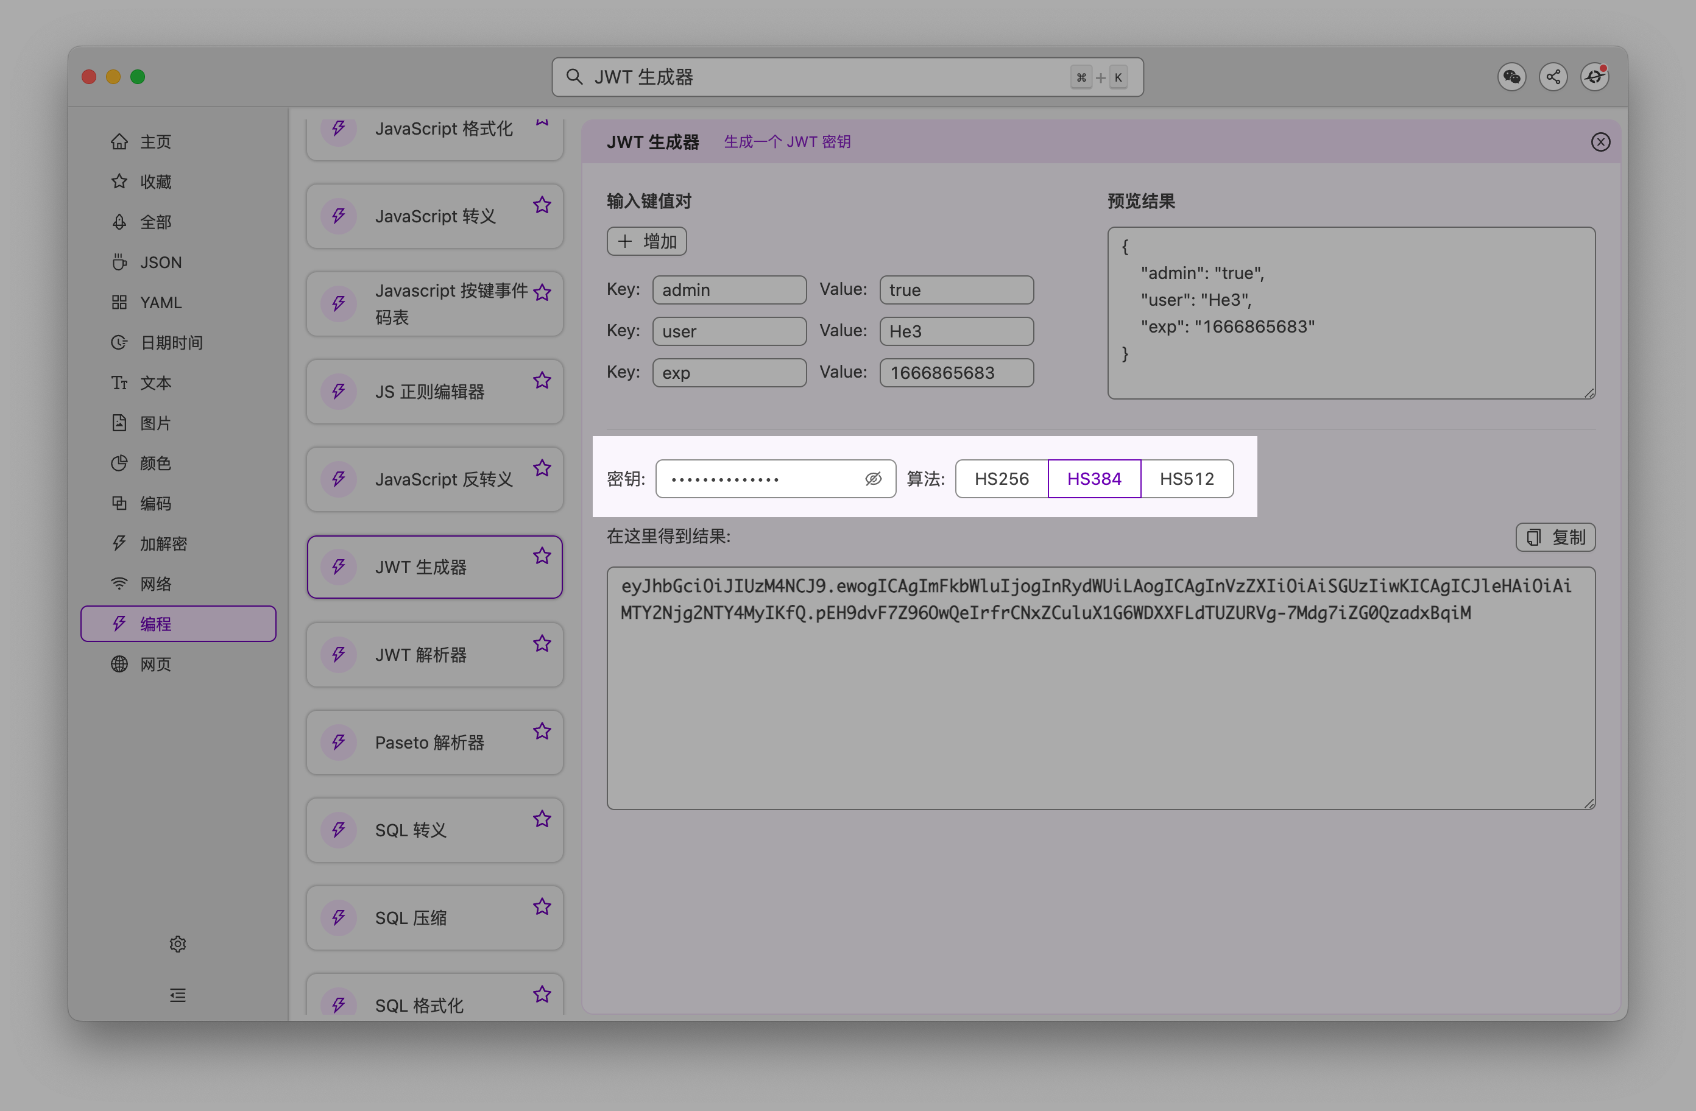This screenshot has height=1111, width=1696.
Task: Open the SQL 转义 tool card
Action: pos(435,830)
